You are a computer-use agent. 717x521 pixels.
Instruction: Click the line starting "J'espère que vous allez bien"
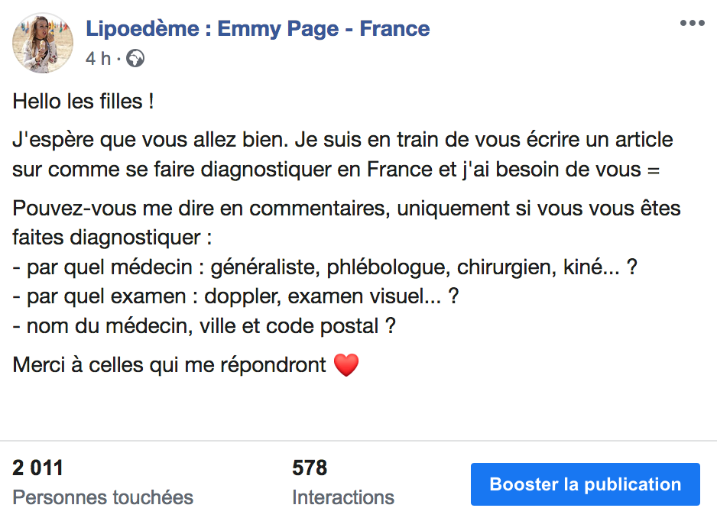pyautogui.click(x=342, y=140)
